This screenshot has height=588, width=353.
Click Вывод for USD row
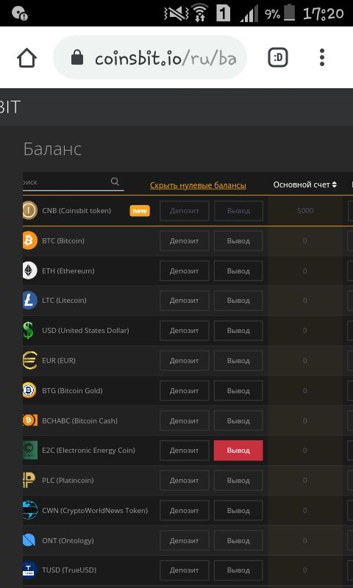[238, 331]
